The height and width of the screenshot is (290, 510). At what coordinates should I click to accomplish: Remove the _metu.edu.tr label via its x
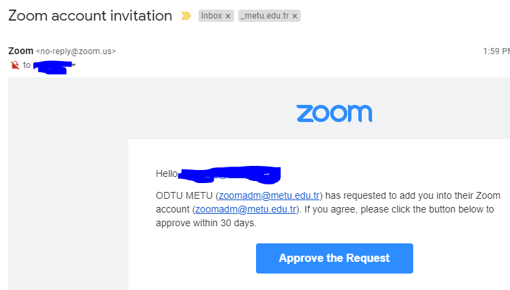click(x=294, y=16)
